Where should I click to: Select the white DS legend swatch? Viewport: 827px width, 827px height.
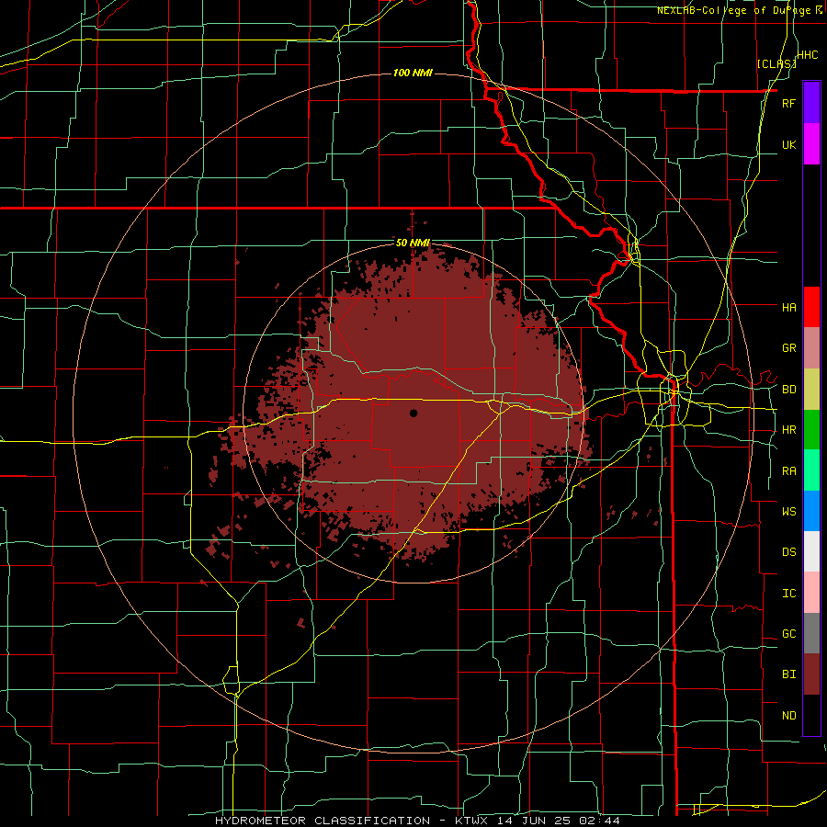pos(811,551)
